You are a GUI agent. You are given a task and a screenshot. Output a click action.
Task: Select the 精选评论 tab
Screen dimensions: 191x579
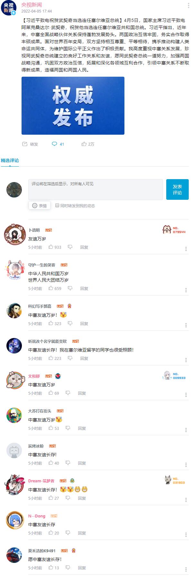coord(10,160)
